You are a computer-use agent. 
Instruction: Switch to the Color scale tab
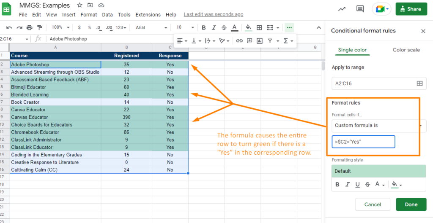click(406, 50)
